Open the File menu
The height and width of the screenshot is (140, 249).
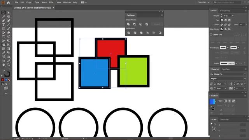point(16,2)
